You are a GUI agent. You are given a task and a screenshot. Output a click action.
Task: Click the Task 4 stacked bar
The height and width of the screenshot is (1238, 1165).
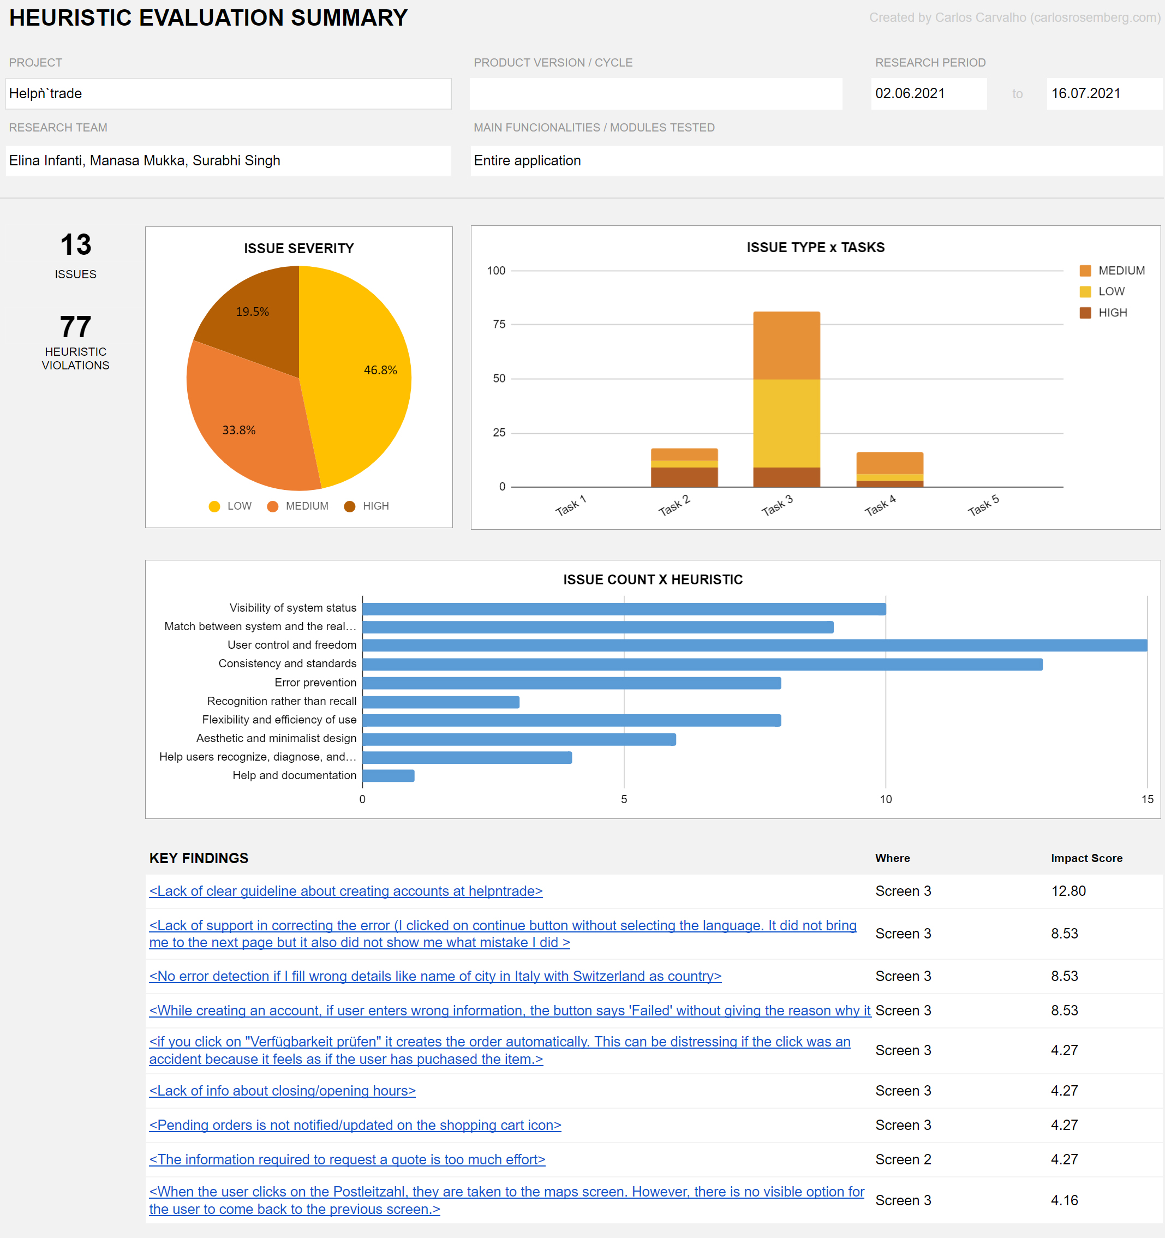click(x=890, y=470)
